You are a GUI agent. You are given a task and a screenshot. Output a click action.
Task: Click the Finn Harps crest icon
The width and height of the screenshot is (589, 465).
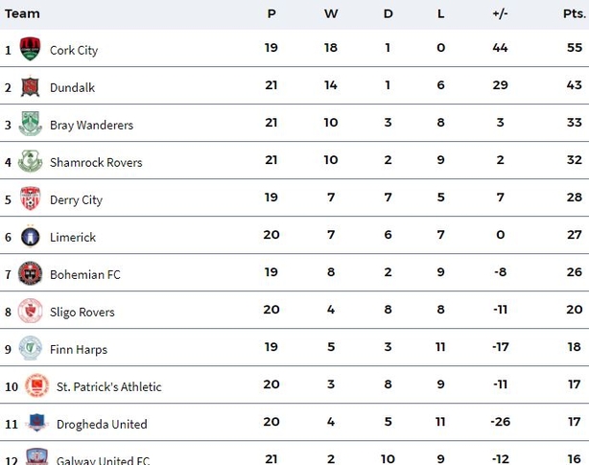click(30, 348)
